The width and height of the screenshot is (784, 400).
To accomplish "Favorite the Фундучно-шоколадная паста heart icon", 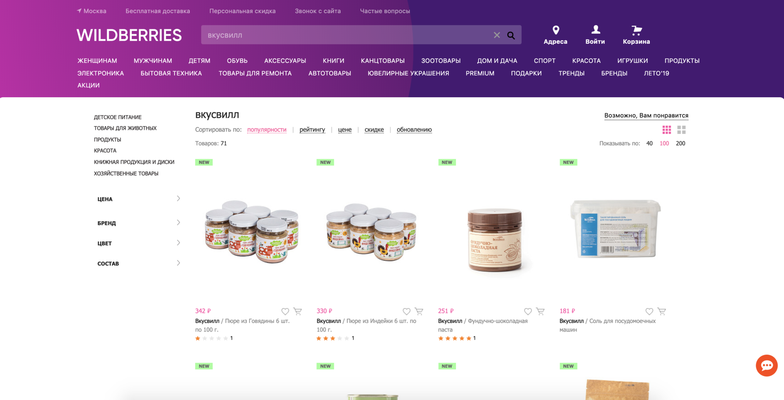I will [528, 311].
